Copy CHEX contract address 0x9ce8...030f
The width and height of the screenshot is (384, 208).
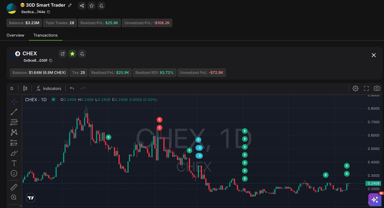pos(51,60)
